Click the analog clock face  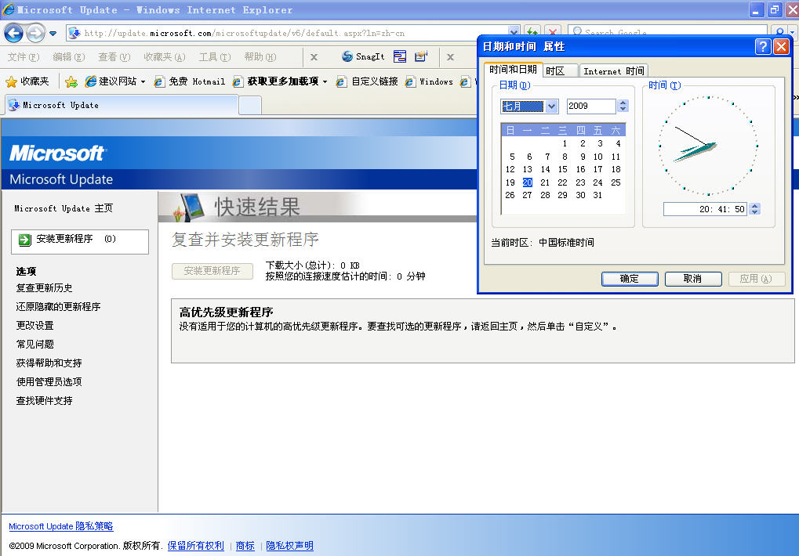pos(708,146)
